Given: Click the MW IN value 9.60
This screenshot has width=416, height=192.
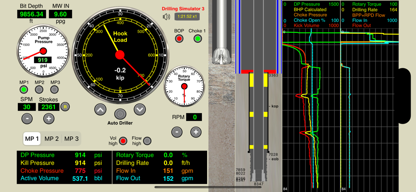Looking at the screenshot, I should pyautogui.click(x=60, y=14).
